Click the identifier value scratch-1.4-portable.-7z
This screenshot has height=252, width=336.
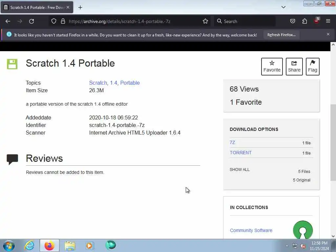(117, 125)
